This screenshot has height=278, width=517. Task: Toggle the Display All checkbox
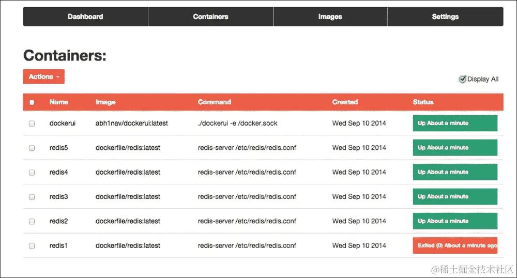462,79
